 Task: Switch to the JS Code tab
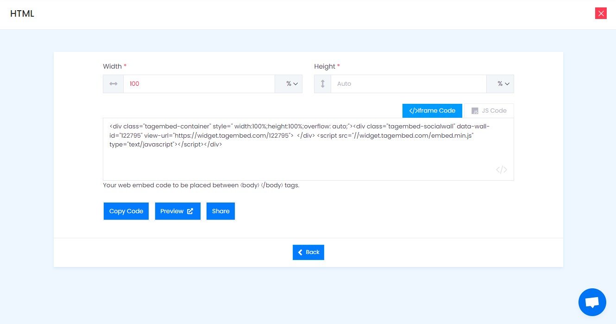pyautogui.click(x=489, y=111)
